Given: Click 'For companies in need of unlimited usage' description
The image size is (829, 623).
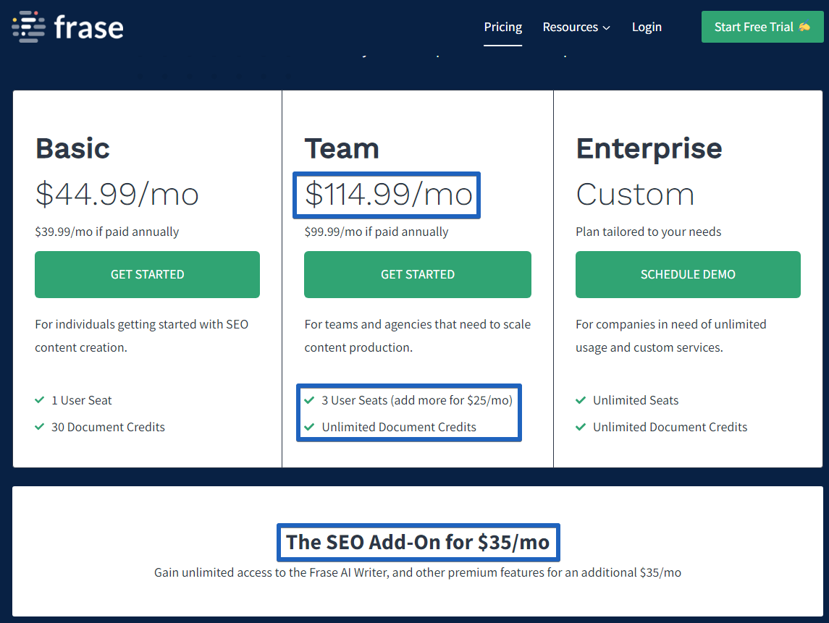Looking at the screenshot, I should tap(671, 336).
